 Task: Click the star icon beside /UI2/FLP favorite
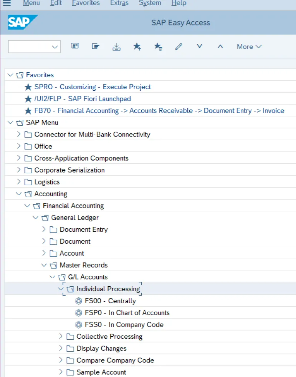[x=28, y=99]
